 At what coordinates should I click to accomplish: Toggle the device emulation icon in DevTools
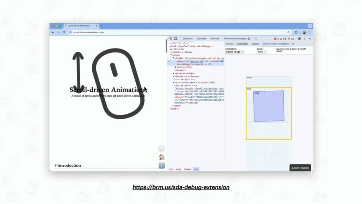(175, 38)
